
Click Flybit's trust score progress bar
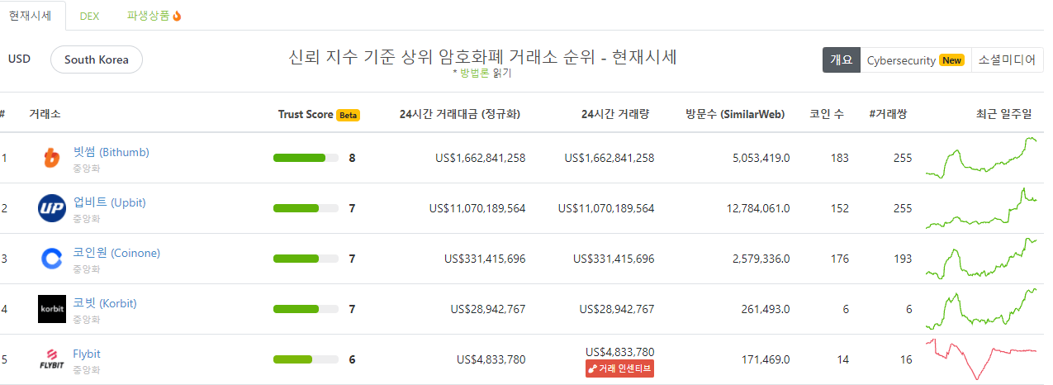coord(306,359)
